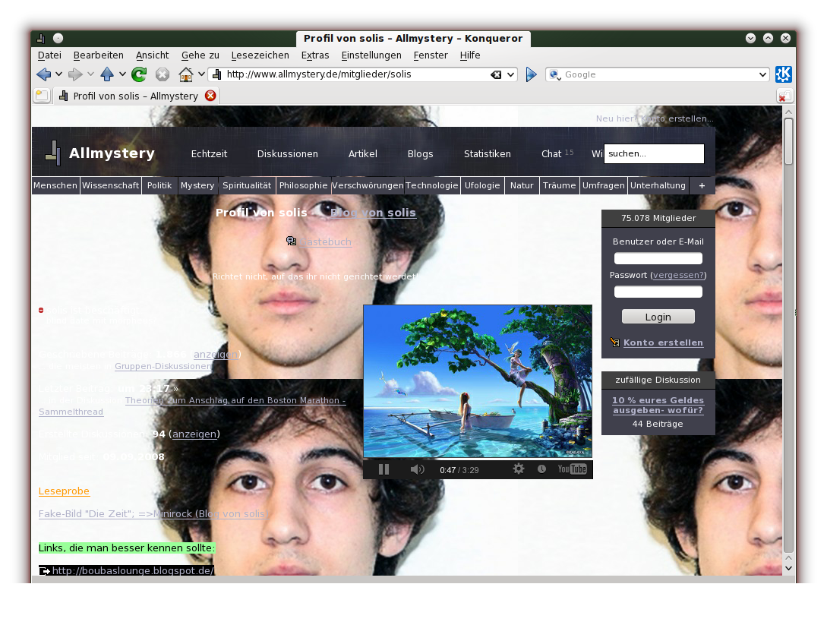Click the window menu icon in title bar

[40, 38]
